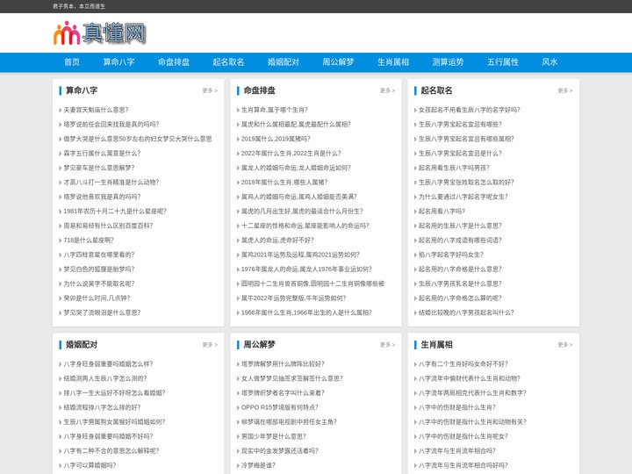Open article 夫妻宫天魁庙什么意思?
632x474 pixels.
point(96,110)
